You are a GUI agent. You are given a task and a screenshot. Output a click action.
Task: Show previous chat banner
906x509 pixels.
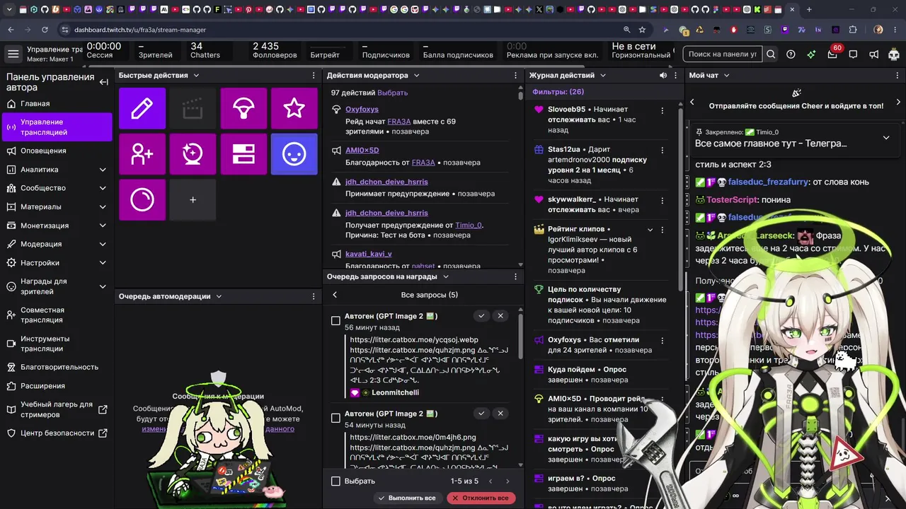tap(692, 103)
